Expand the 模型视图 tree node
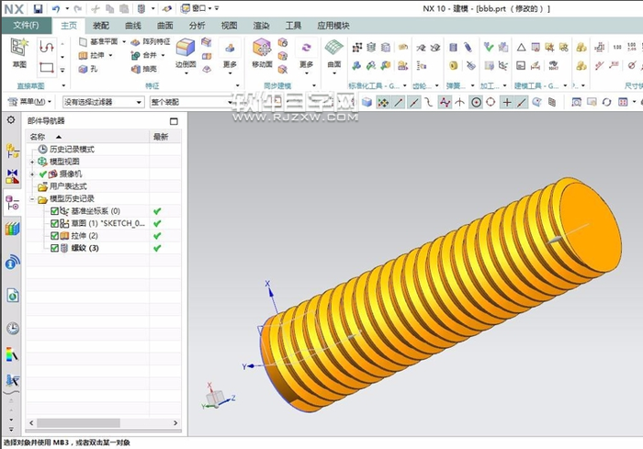 coord(33,162)
